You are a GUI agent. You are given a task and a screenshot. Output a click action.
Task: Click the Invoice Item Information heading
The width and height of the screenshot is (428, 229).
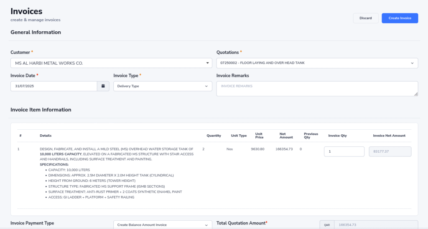pos(41,110)
